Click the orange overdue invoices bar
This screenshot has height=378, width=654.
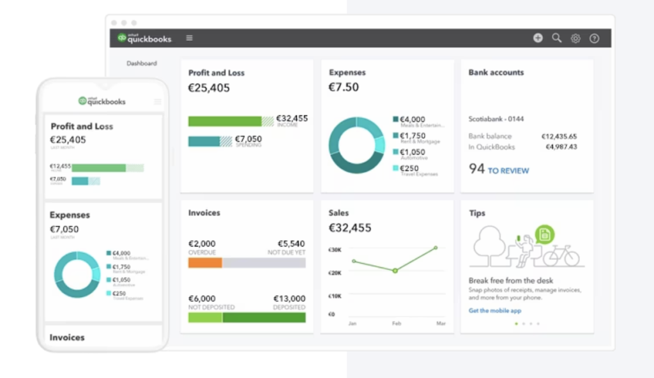tap(205, 263)
